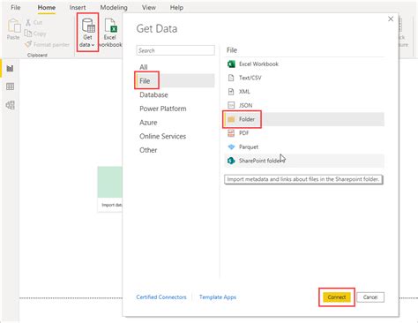Click the Search connectors input field

[x=175, y=50]
